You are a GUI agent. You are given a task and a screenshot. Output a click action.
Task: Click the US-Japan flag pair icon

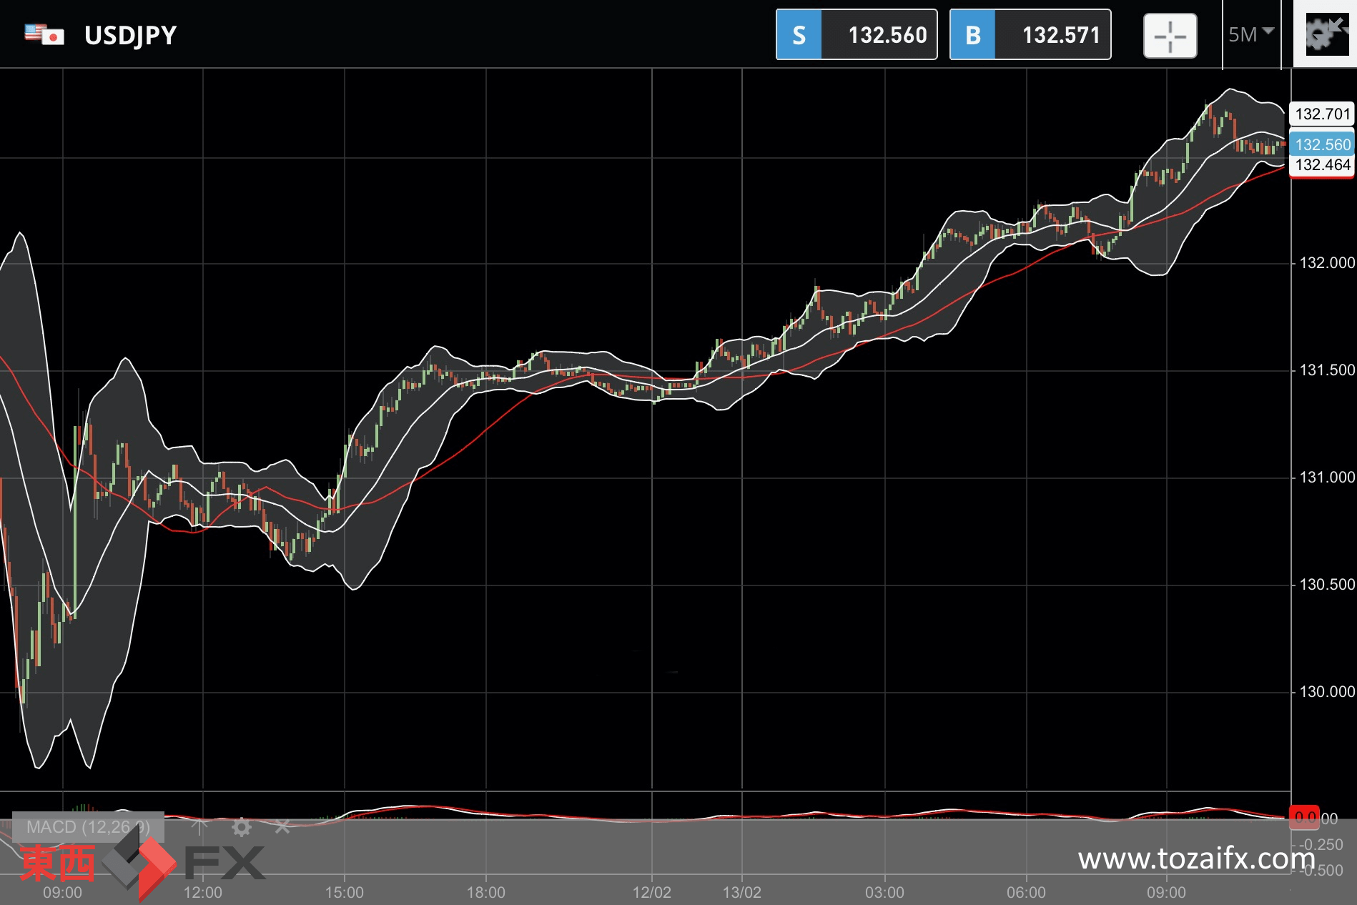click(x=44, y=34)
